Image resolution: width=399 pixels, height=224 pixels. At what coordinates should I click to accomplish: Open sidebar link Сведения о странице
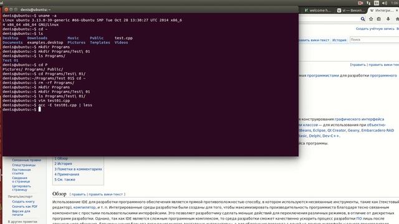[21, 180]
